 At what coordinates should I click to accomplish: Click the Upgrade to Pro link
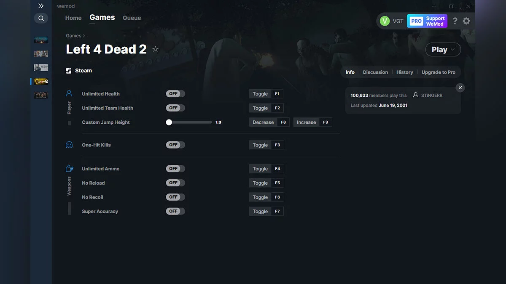pos(439,72)
